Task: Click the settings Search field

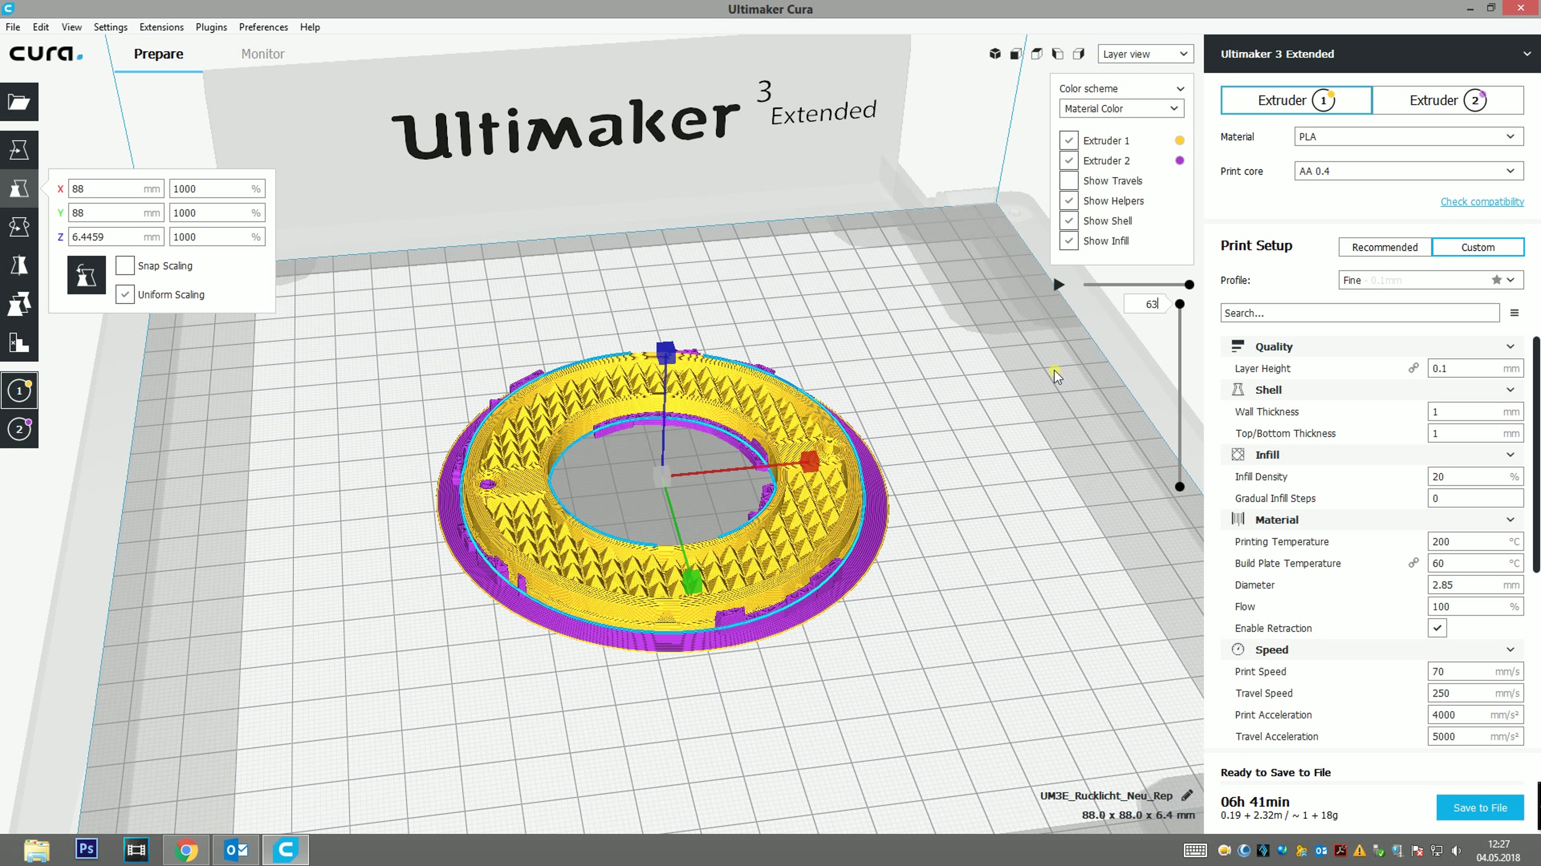Action: click(x=1359, y=313)
